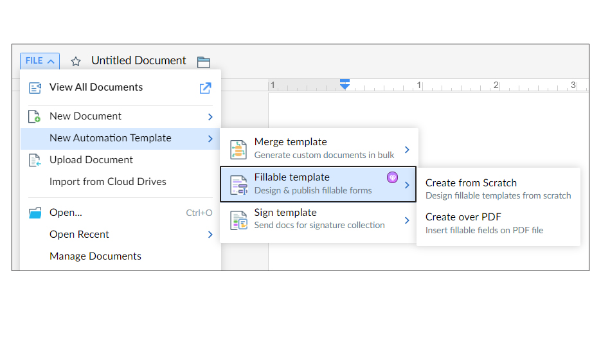Click the blue indent marker on ruler
The image size is (601, 338).
[x=345, y=84]
